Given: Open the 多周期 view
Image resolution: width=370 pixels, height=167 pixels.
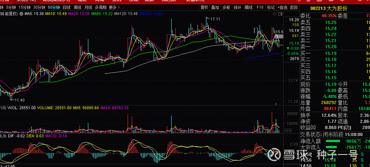Looking at the screenshot, I should pyautogui.click(x=101, y=7).
